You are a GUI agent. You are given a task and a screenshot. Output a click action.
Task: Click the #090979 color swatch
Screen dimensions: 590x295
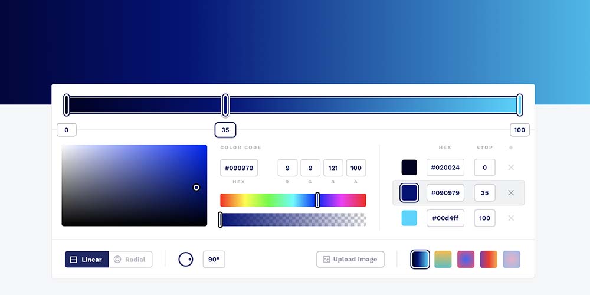409,193
